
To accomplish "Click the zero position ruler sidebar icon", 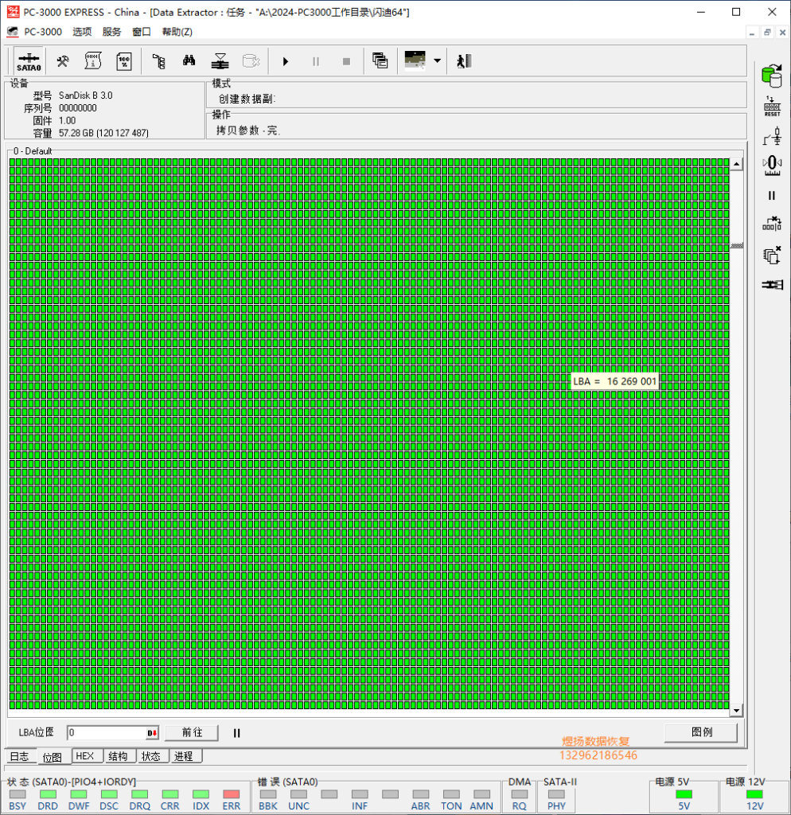I will pyautogui.click(x=772, y=166).
